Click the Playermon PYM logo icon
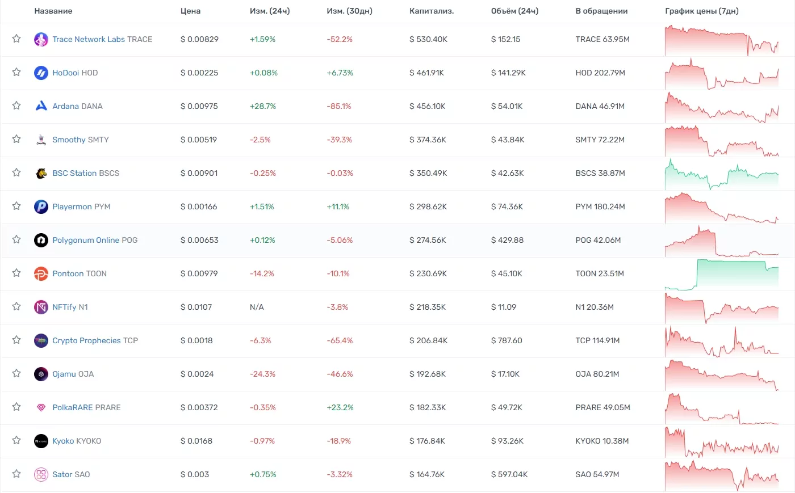795x493 pixels. tap(41, 207)
